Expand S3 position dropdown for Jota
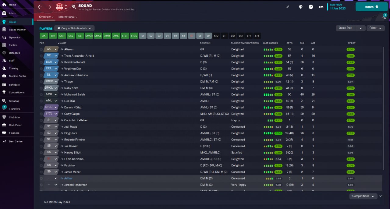The image size is (390, 209). pyautogui.click(x=56, y=133)
